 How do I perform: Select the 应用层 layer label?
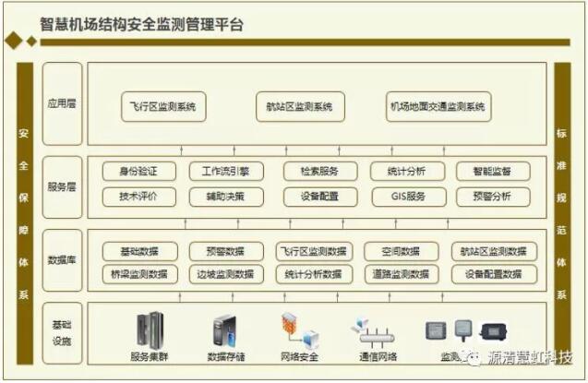tap(62, 103)
